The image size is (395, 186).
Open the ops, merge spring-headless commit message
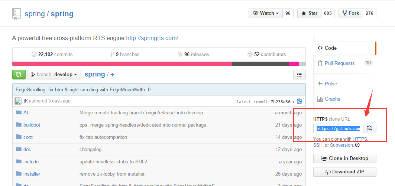[x=143, y=125]
